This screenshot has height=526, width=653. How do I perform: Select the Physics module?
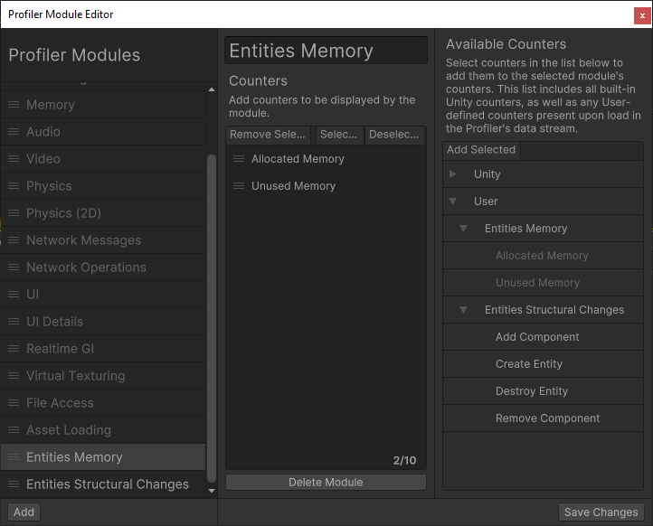click(103, 185)
